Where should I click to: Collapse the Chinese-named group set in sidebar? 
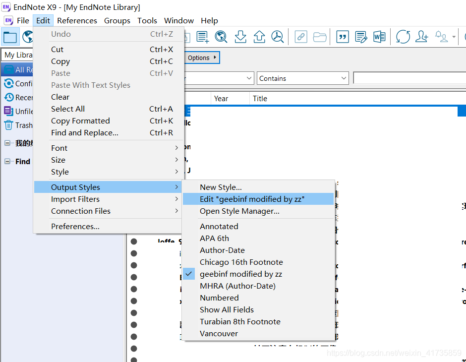tap(7, 143)
